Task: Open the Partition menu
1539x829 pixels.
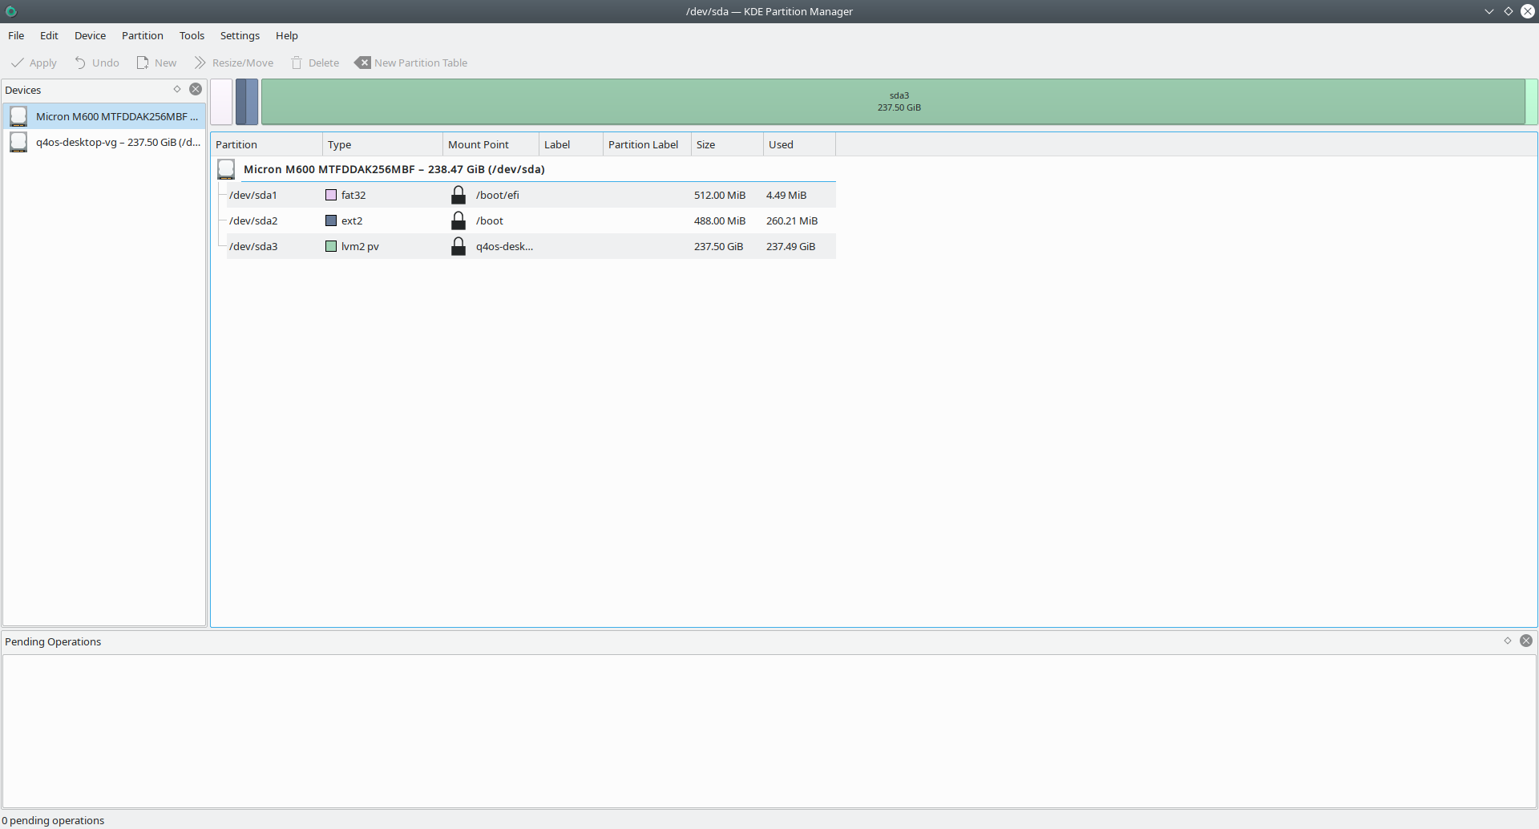Action: (143, 35)
